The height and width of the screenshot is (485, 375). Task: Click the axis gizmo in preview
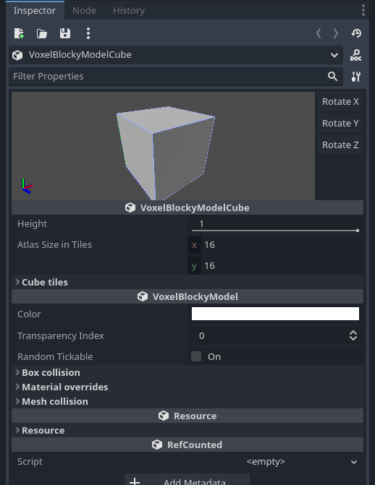(27, 186)
